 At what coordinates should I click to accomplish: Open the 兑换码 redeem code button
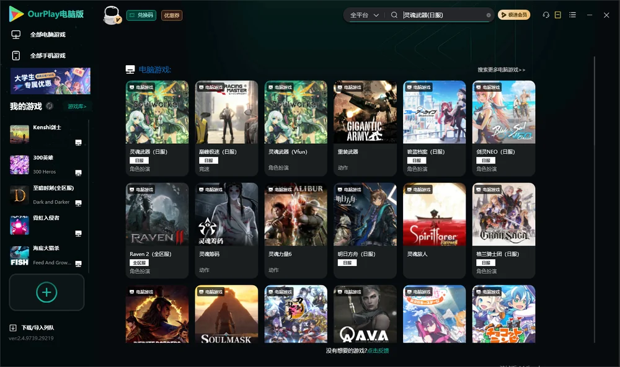pyautogui.click(x=141, y=15)
